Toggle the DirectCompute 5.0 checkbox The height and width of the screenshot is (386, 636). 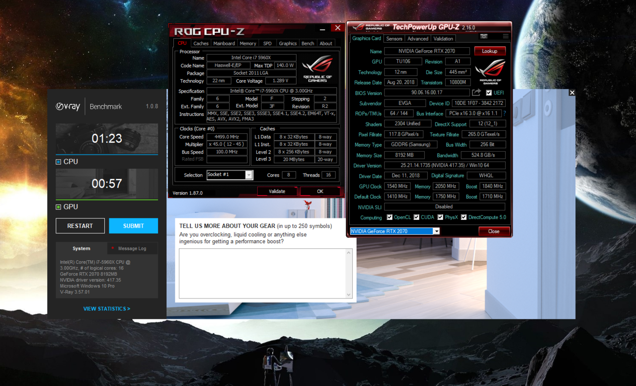(x=464, y=217)
